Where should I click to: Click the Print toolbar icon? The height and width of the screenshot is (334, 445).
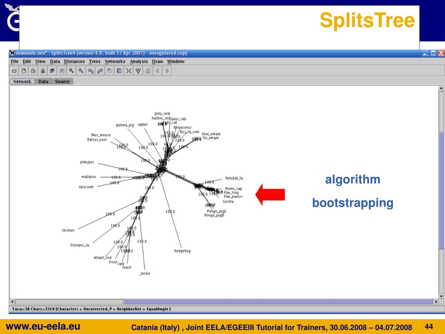point(33,71)
